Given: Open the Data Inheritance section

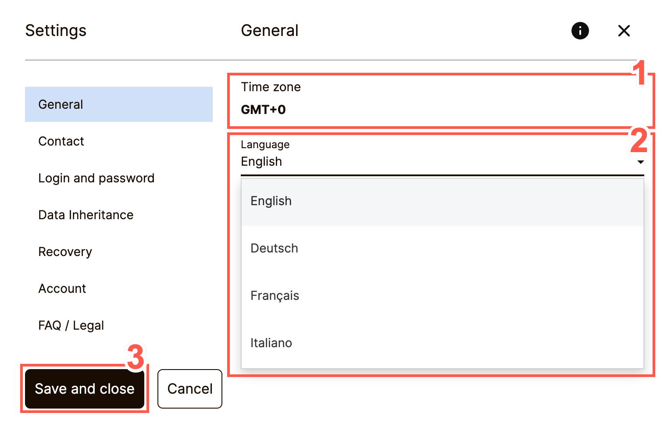Looking at the screenshot, I should point(86,215).
